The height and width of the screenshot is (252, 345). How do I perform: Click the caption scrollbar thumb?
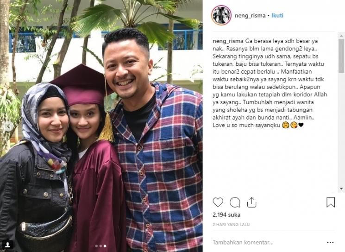(341, 56)
